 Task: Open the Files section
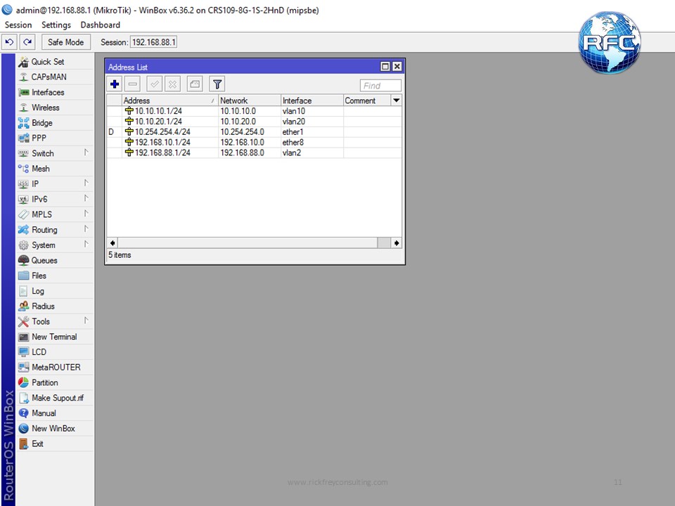coord(55,275)
